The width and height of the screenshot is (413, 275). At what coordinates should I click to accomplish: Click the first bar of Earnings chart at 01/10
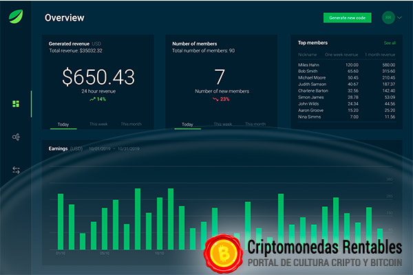coord(61,221)
